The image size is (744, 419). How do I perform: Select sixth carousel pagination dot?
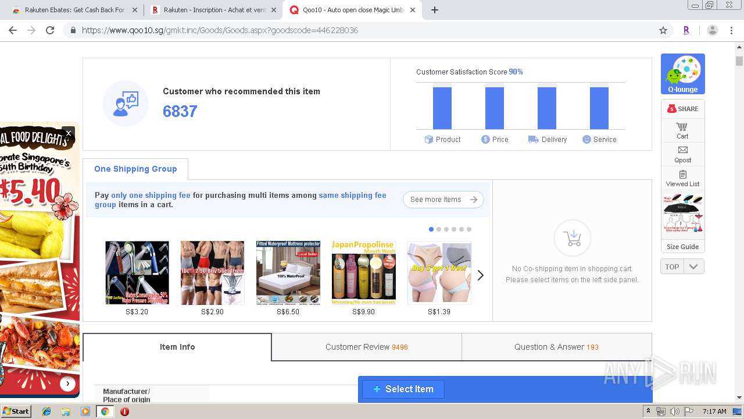click(469, 229)
